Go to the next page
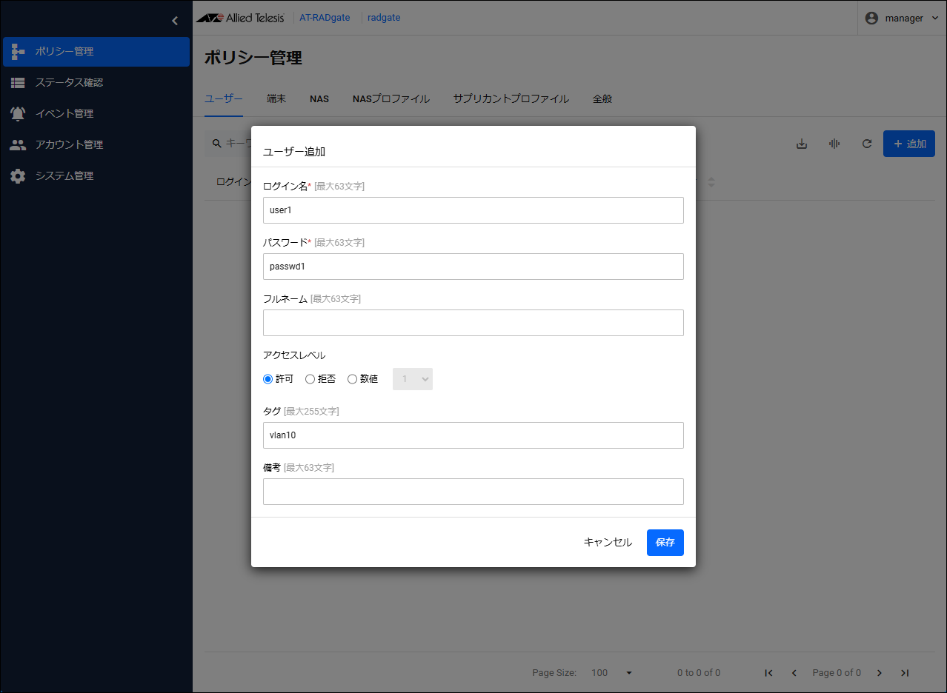The height and width of the screenshot is (693, 947). pyautogui.click(x=880, y=673)
